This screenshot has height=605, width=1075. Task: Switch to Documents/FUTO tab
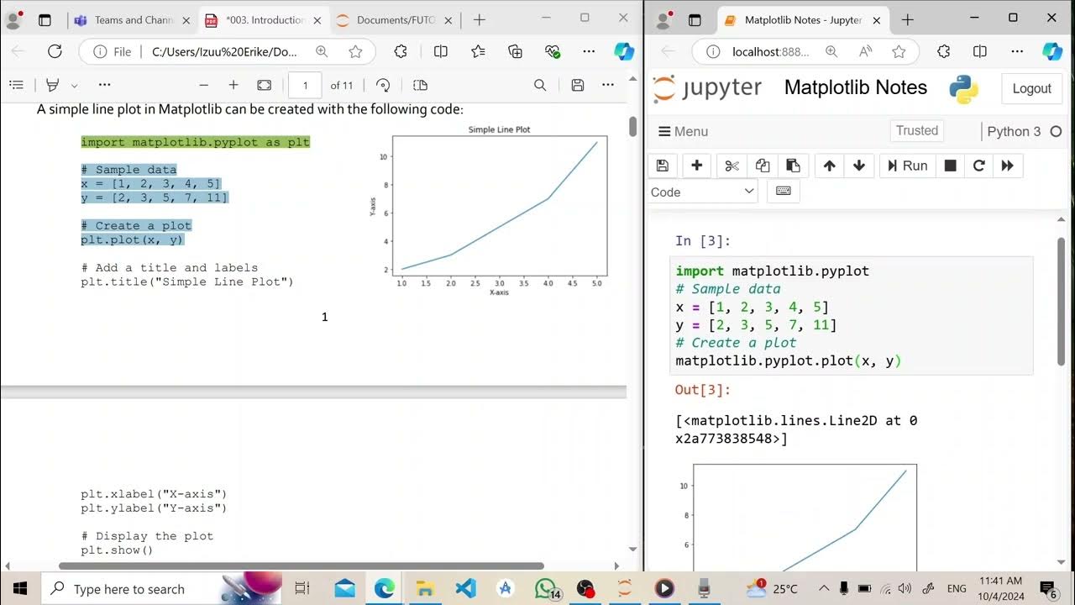pyautogui.click(x=395, y=19)
